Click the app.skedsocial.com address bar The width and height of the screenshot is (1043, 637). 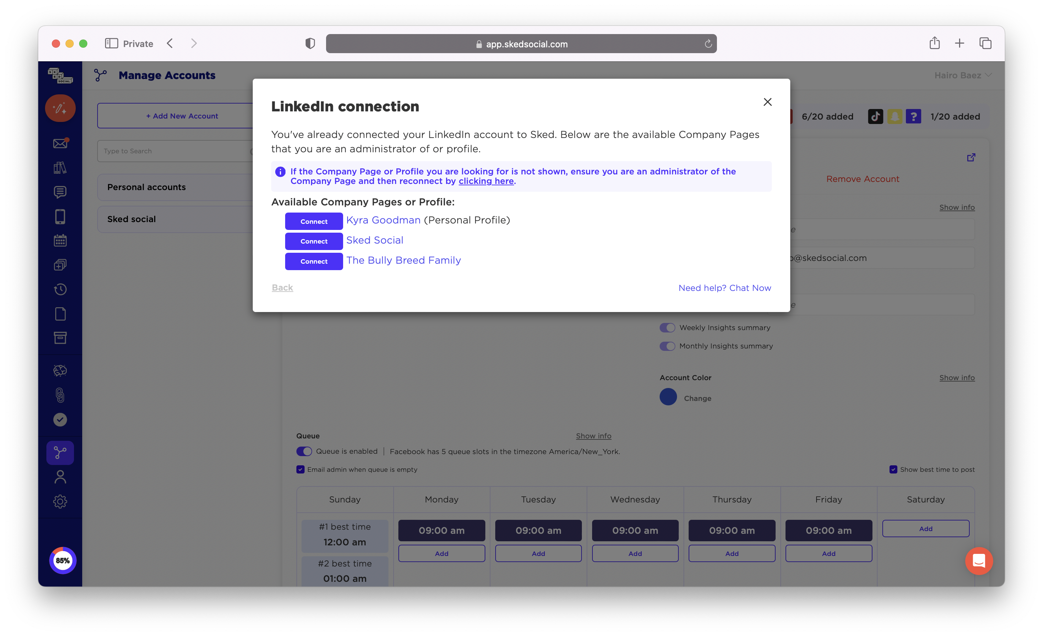click(x=521, y=44)
